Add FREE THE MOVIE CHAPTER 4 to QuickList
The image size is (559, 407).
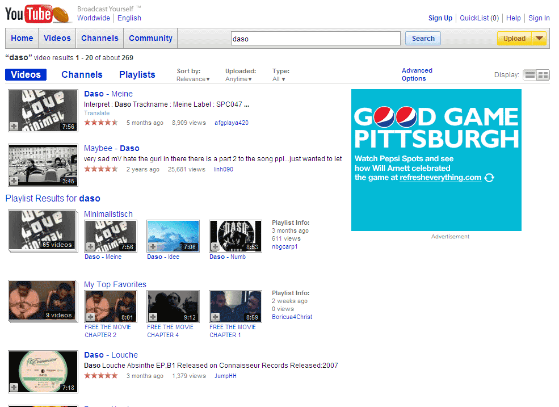click(153, 317)
